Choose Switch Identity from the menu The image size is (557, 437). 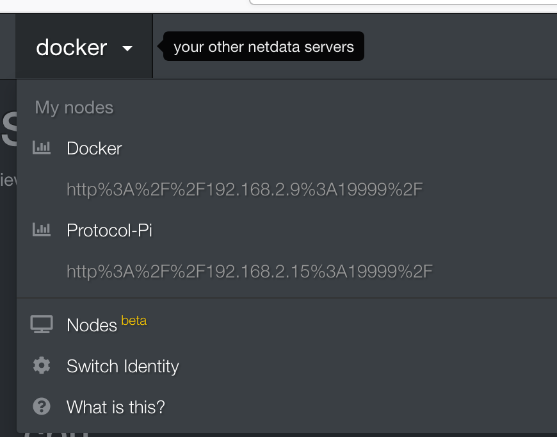tap(122, 366)
